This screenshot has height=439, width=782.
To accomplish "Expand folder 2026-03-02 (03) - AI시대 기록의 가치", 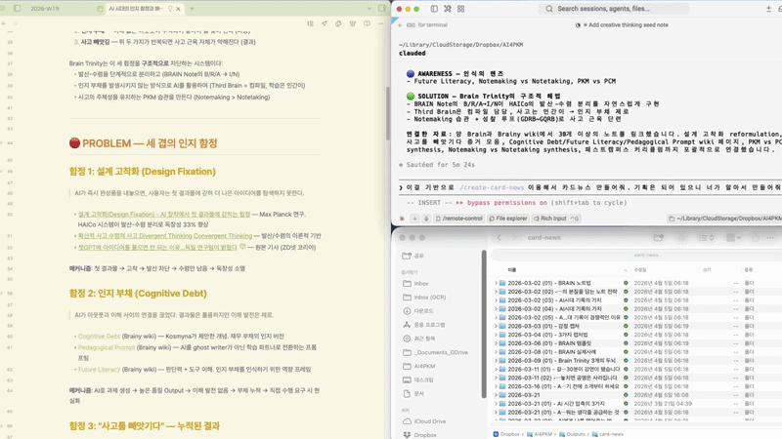I will pyautogui.click(x=496, y=300).
